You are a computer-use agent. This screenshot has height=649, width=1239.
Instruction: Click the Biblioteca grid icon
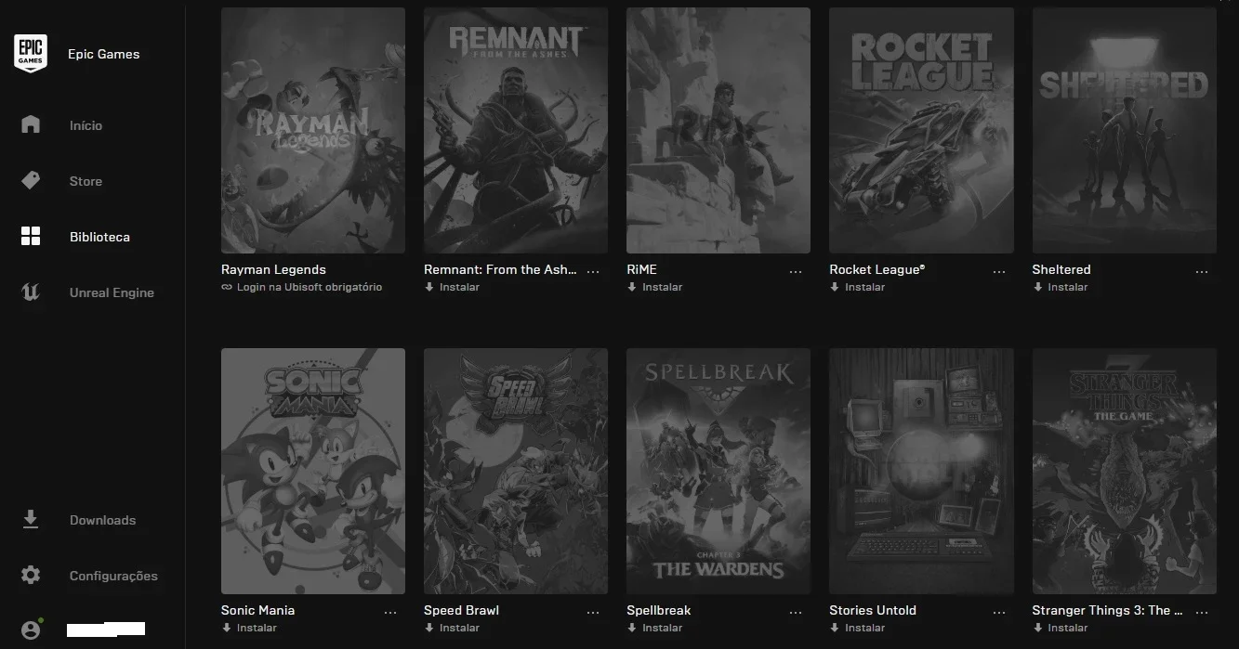click(x=31, y=236)
